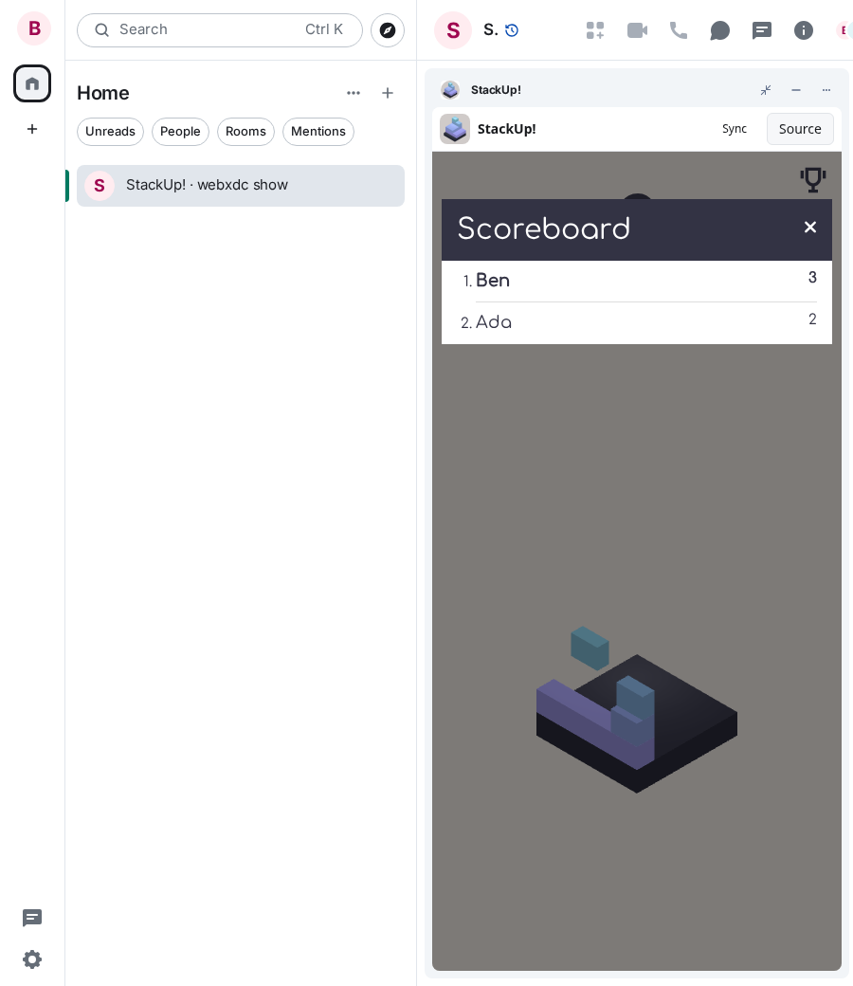Show room info
853x986 pixels.
click(x=804, y=30)
